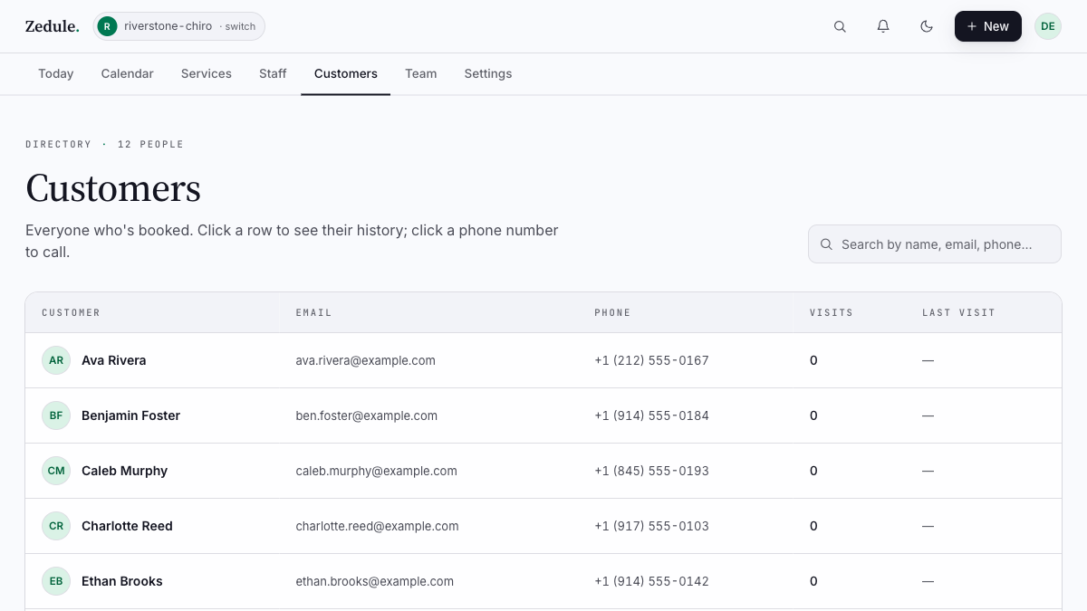Call +1 (914) 555-0184
This screenshot has width=1087, height=611.
click(x=651, y=415)
